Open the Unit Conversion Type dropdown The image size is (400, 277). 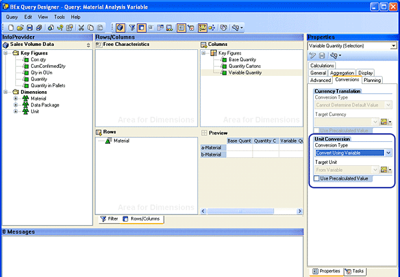(x=388, y=152)
